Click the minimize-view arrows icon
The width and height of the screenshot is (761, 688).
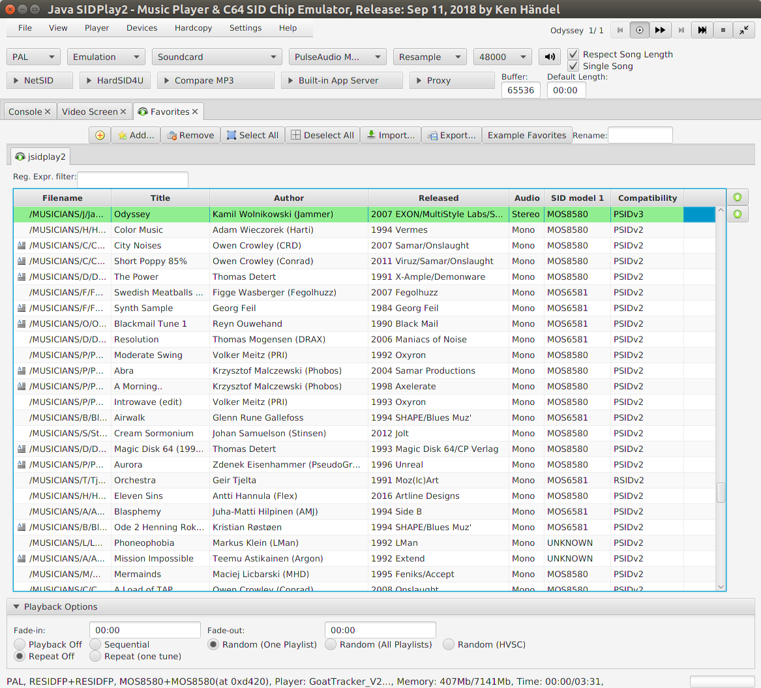pos(743,30)
